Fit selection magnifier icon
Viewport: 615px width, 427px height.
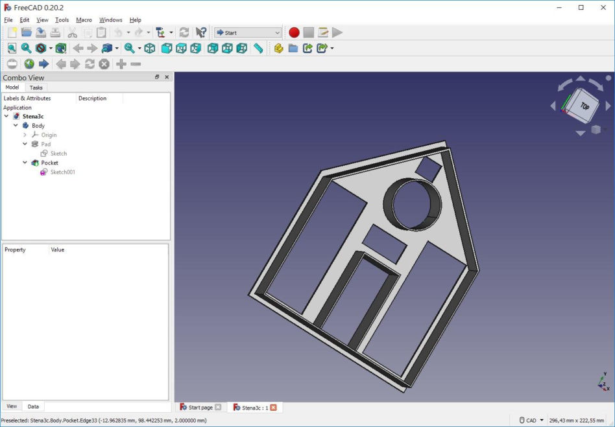click(x=27, y=48)
